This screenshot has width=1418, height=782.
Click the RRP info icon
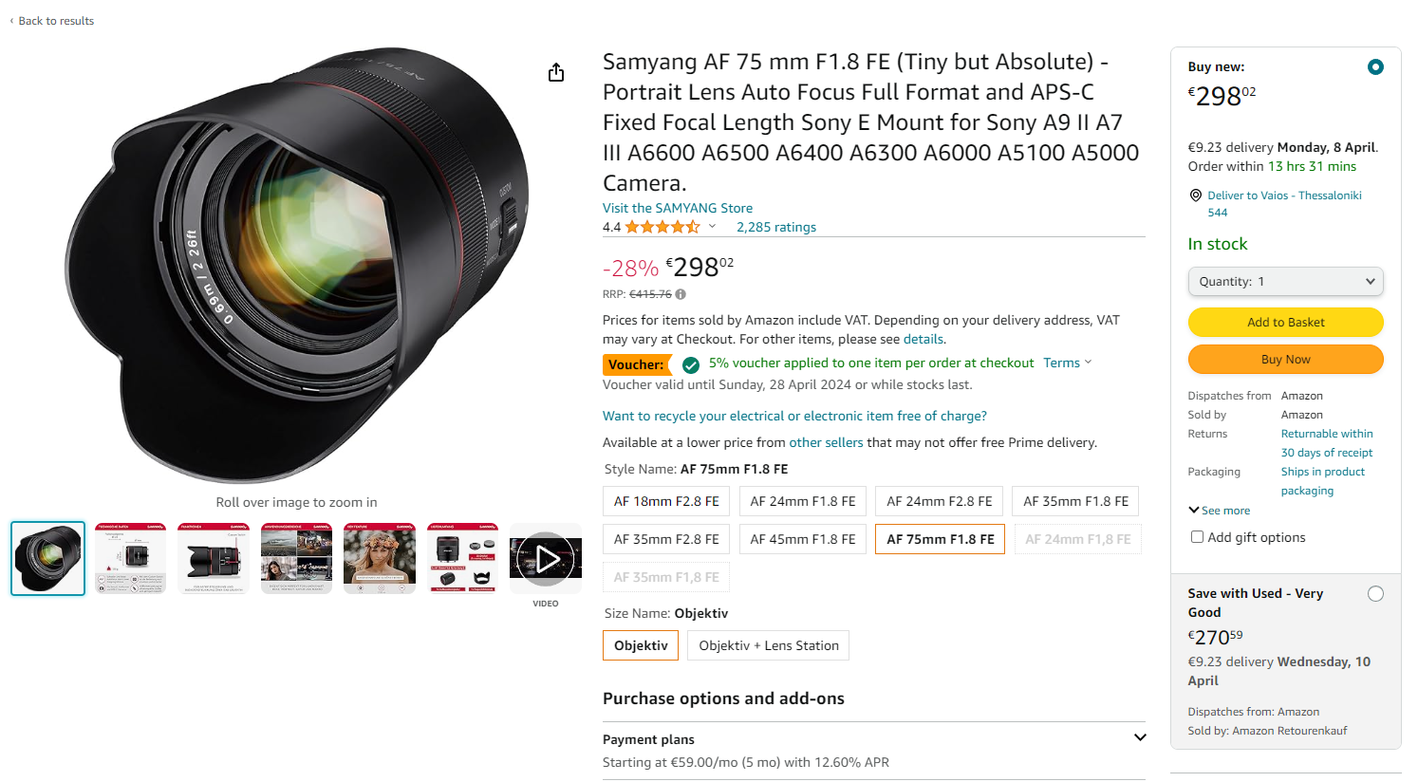tap(681, 294)
